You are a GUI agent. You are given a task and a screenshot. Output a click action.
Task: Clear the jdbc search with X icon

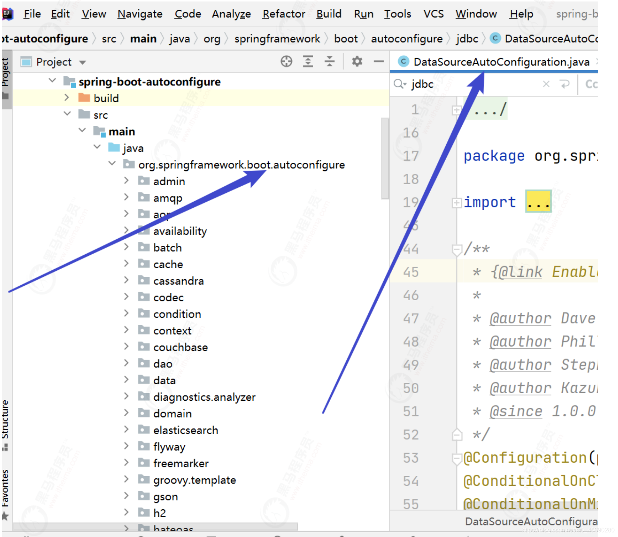[546, 84]
